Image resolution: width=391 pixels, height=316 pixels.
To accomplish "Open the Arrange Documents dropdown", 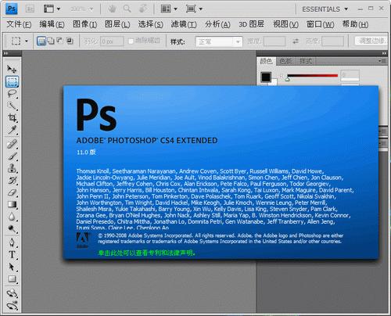I will tap(169, 9).
